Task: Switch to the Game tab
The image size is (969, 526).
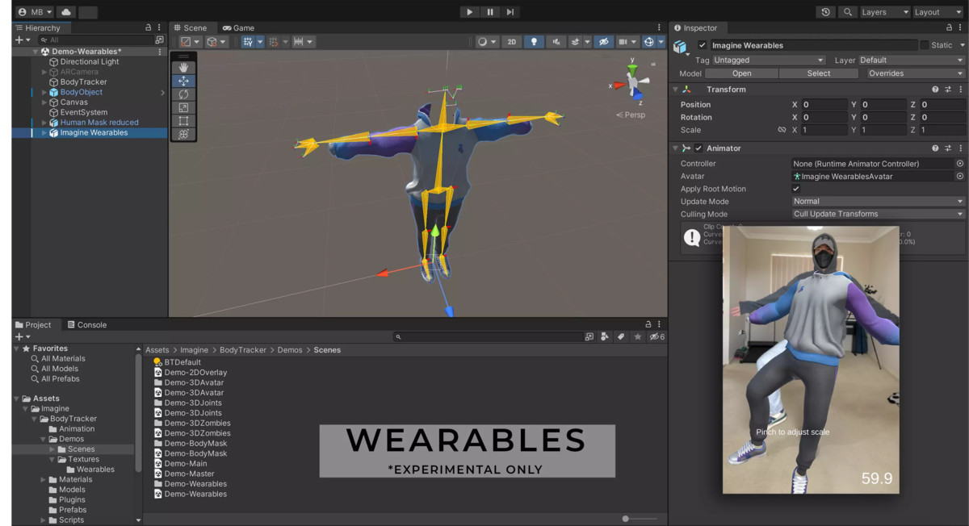Action: click(x=238, y=27)
